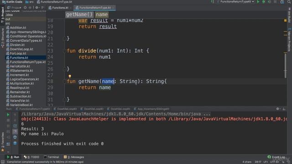Click the Clear All trash icon in Run panel
The height and width of the screenshot is (164, 292).
click(15, 143)
